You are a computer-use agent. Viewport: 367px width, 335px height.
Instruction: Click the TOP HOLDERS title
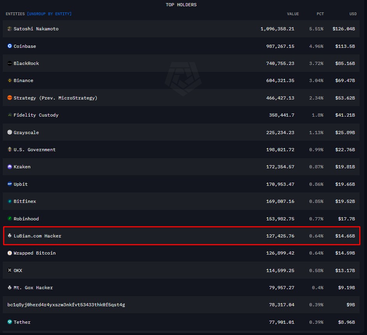(181, 5)
